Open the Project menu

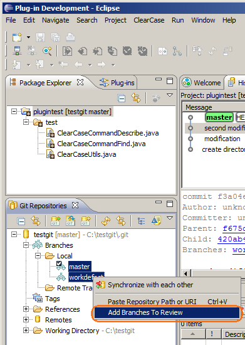[115, 20]
